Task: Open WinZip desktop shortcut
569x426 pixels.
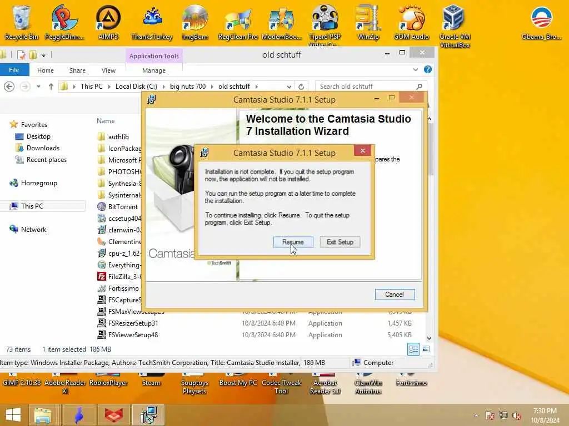Action: coord(368,22)
